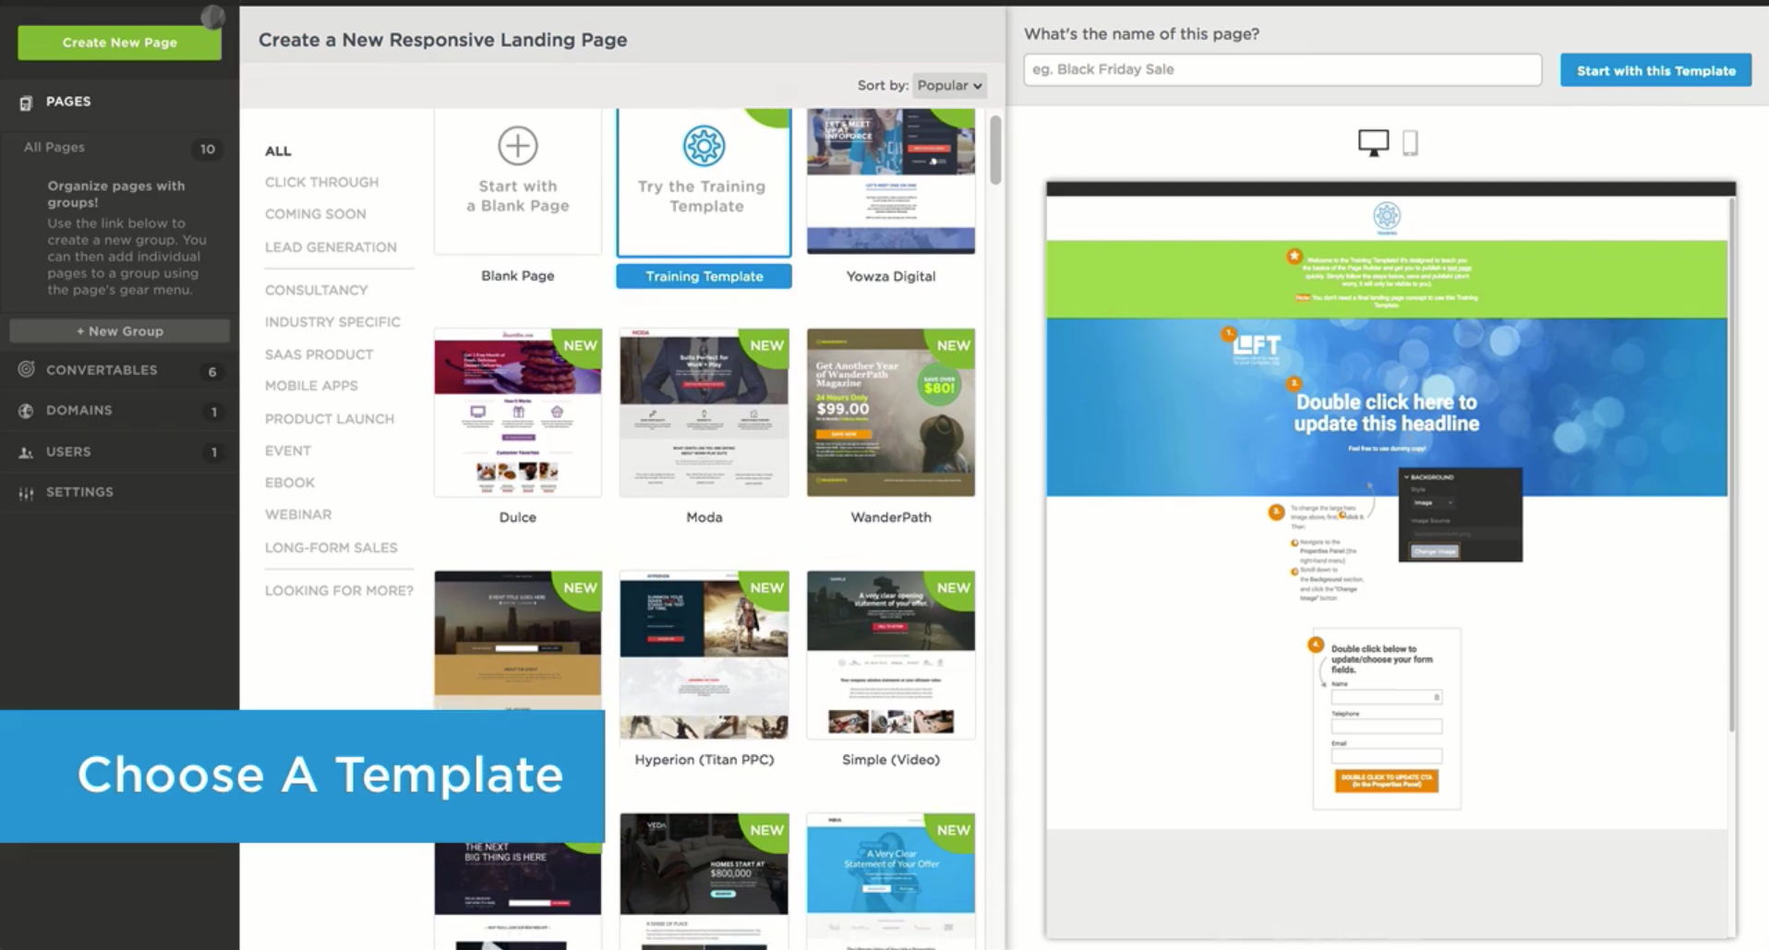Click the page name input field
1769x950 pixels.
tap(1281, 69)
